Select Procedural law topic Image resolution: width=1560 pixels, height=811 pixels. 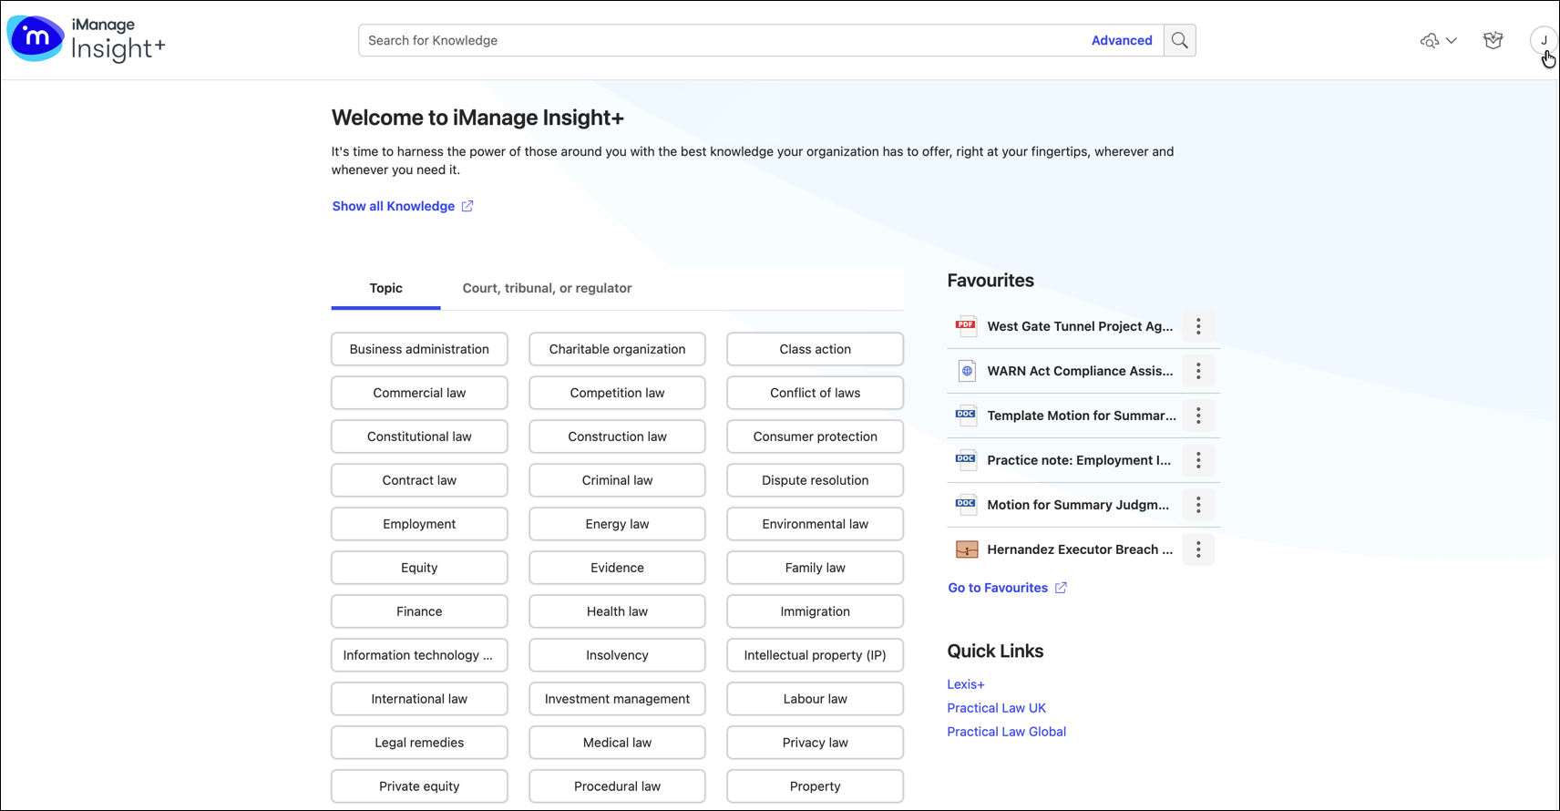click(x=617, y=786)
